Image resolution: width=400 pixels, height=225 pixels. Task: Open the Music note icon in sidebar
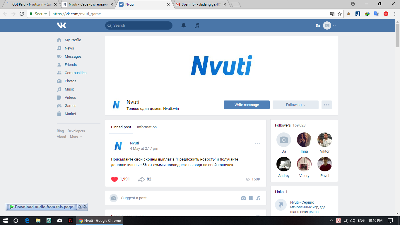tap(59, 89)
